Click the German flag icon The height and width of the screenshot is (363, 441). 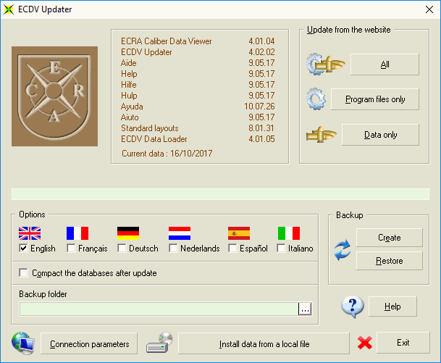(128, 233)
